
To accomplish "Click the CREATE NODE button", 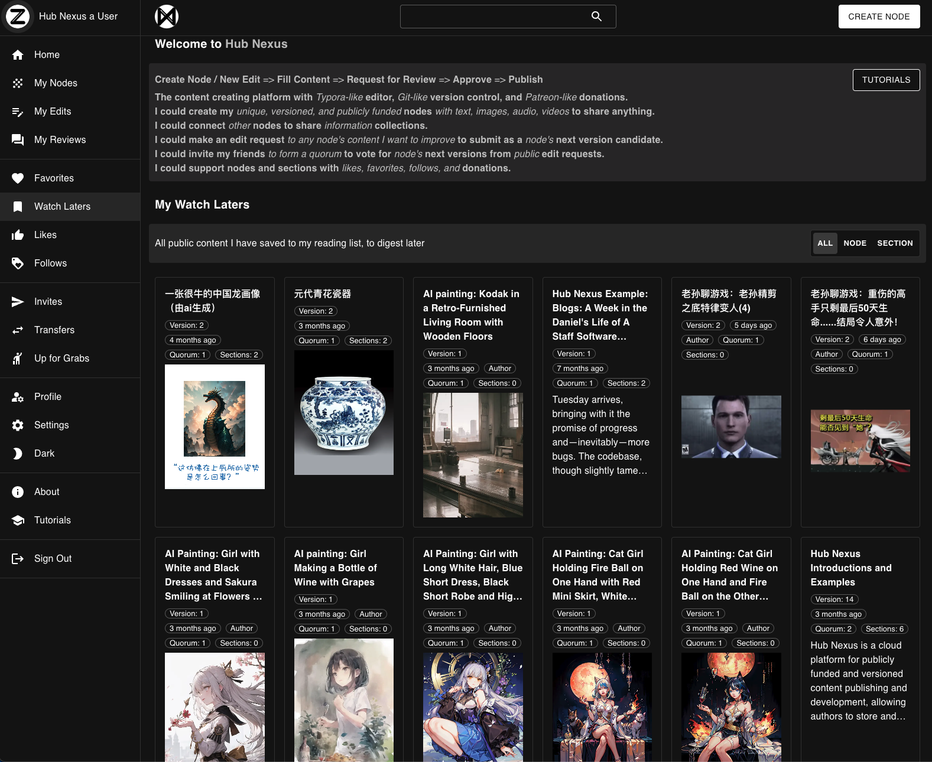I will tap(879, 17).
